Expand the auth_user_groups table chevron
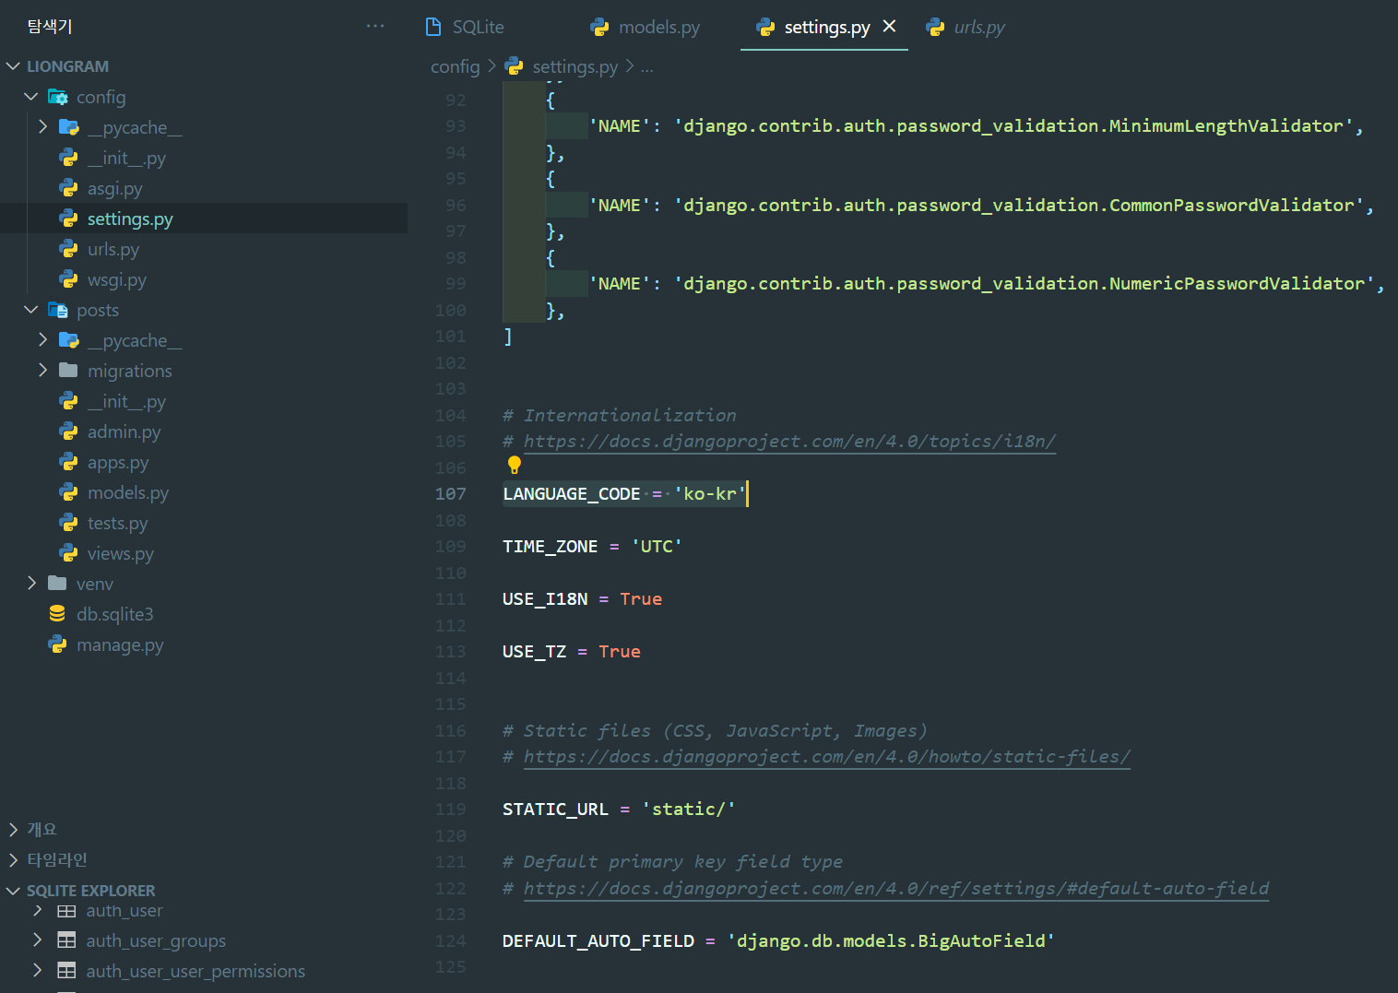 pos(37,940)
